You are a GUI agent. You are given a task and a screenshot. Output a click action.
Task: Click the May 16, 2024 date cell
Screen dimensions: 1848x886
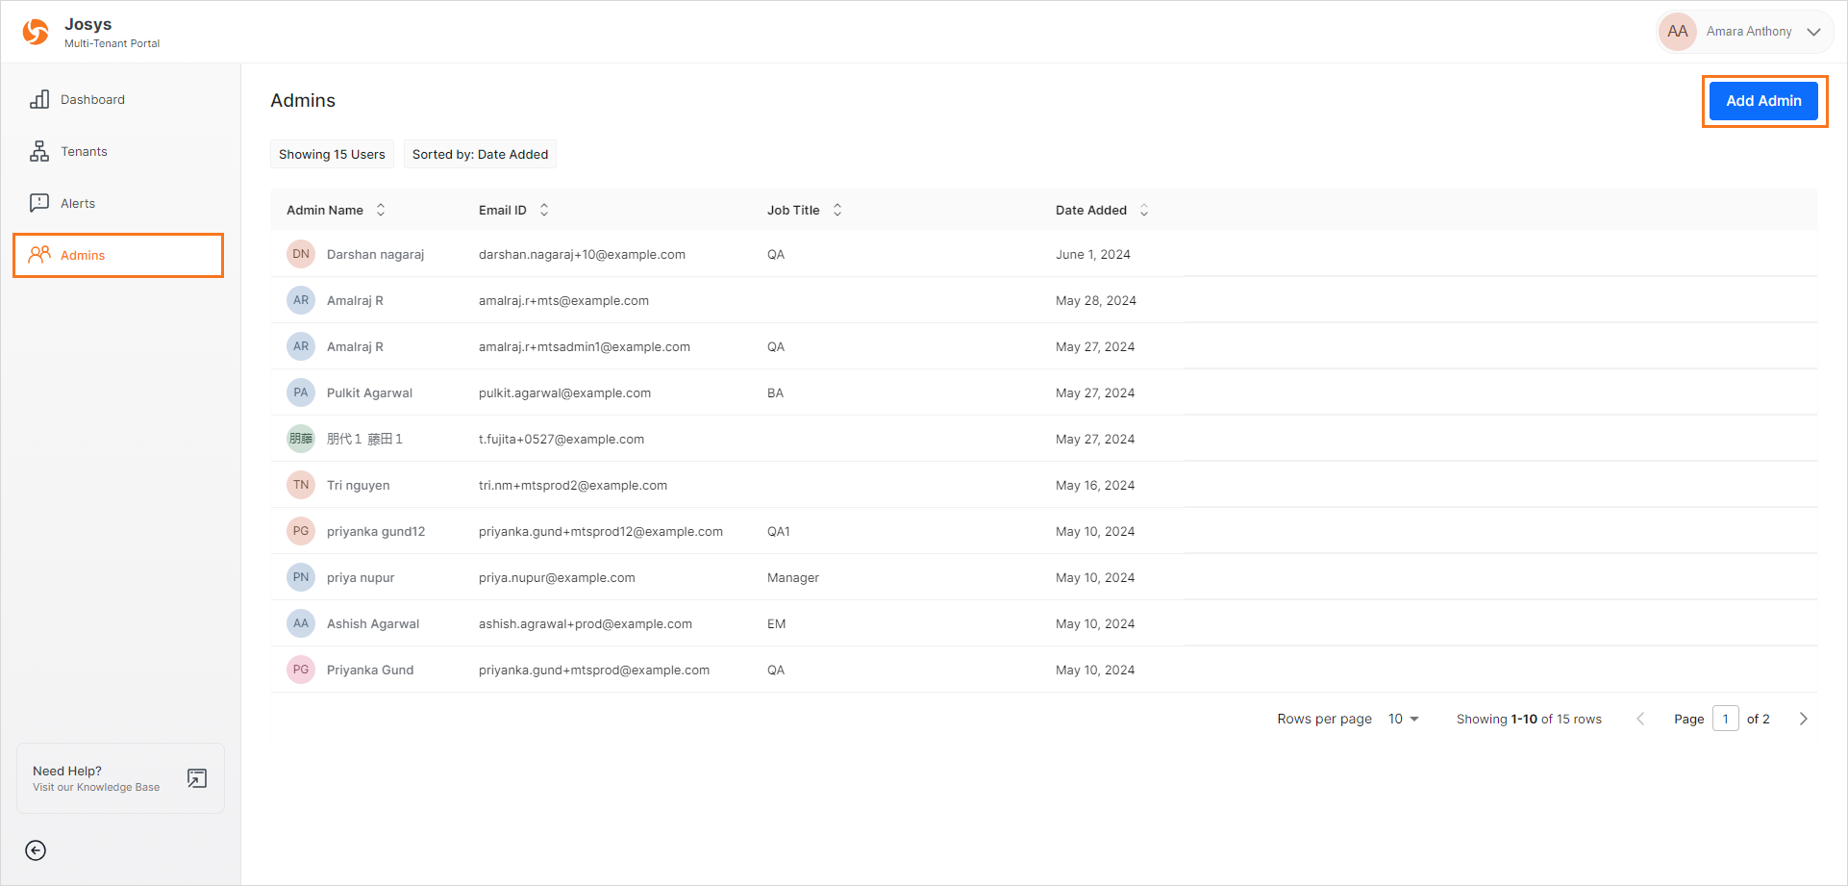tap(1095, 485)
